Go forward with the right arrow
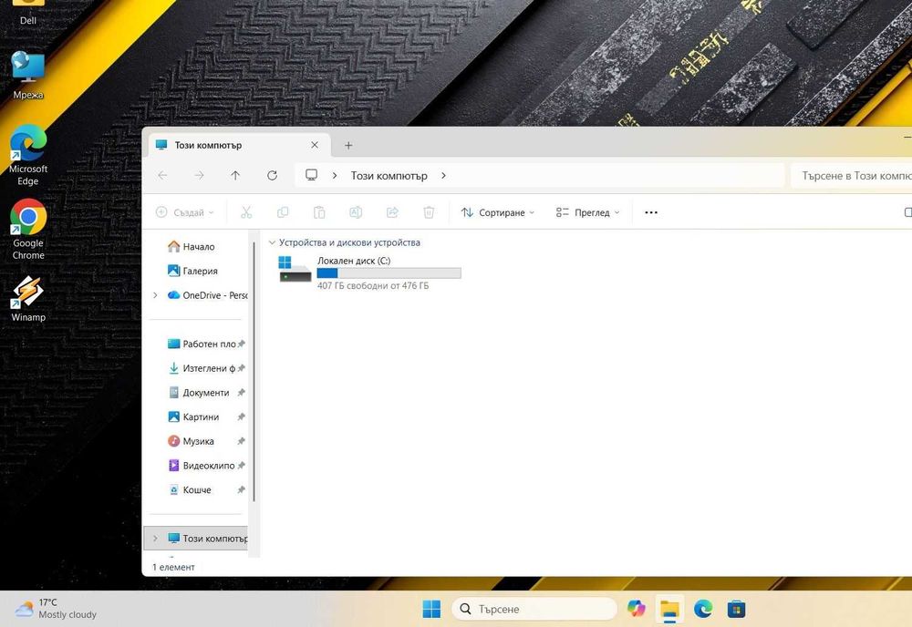 click(x=200, y=176)
